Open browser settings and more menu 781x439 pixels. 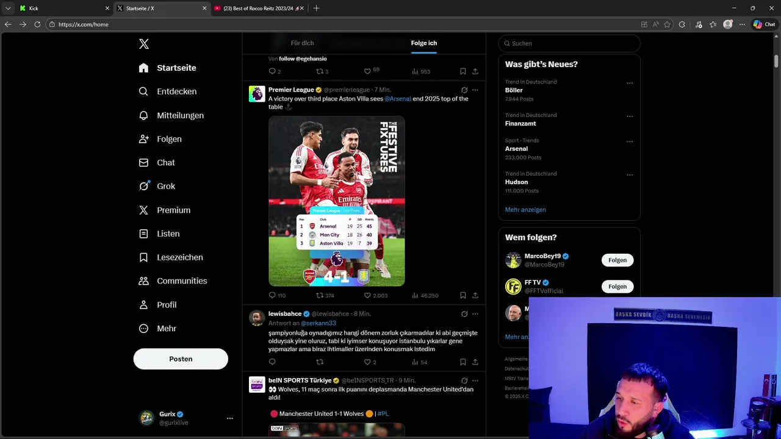click(x=742, y=24)
